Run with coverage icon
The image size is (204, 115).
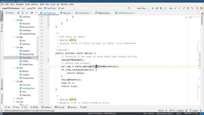pos(161,8)
